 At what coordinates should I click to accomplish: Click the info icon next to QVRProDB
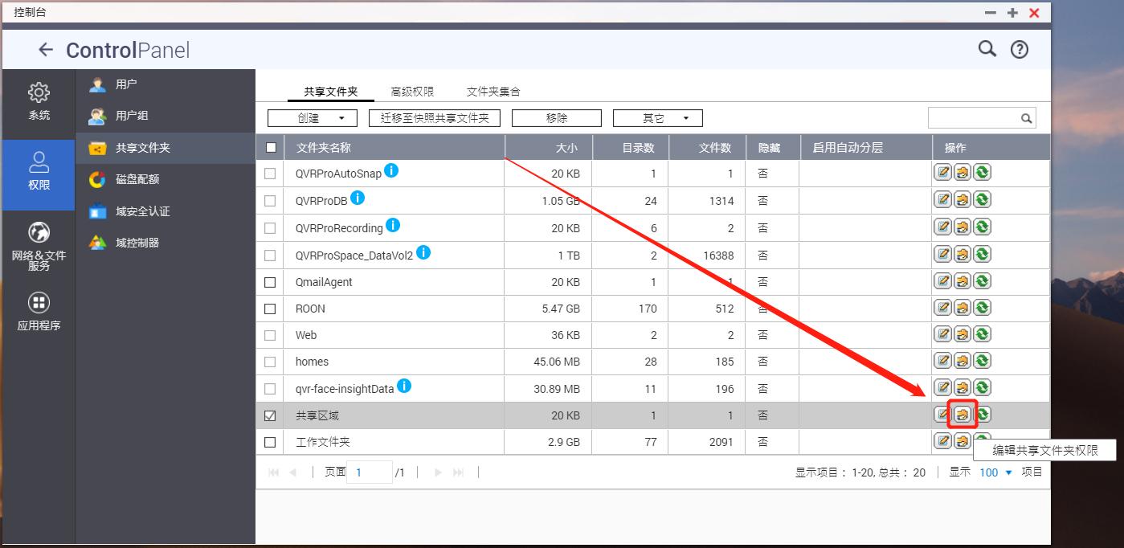[x=358, y=196]
